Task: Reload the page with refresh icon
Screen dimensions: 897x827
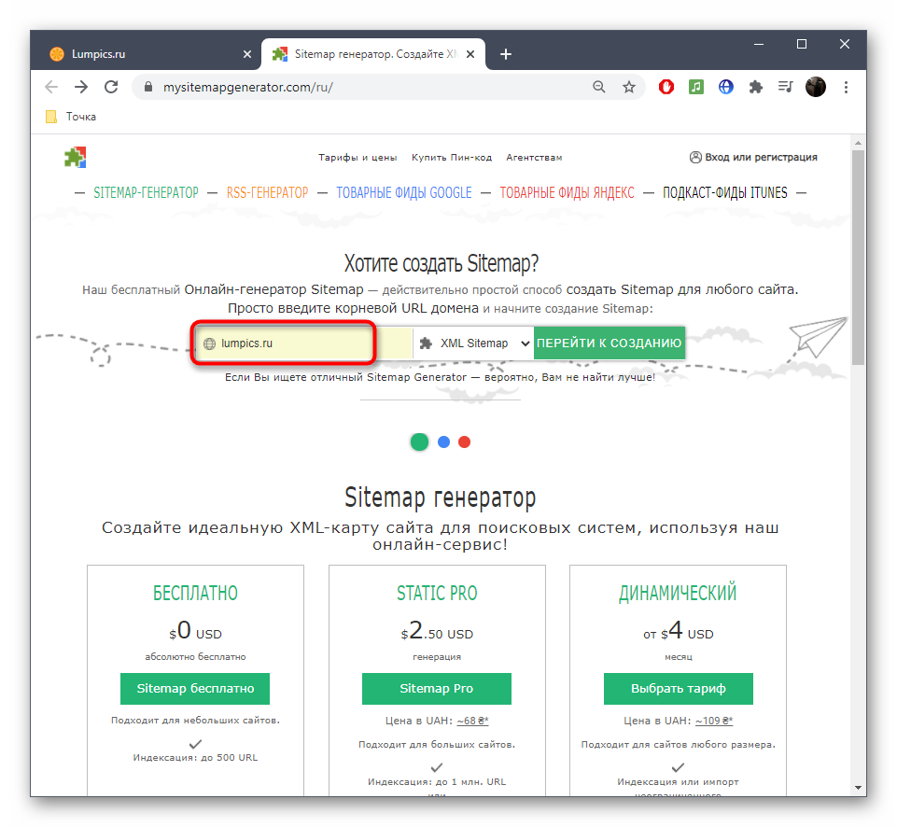Action: point(111,87)
